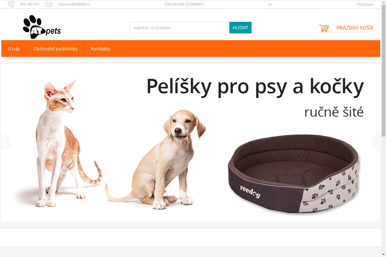Click email luksova@atpets.cz link
Image resolution: width=386 pixels, height=257 pixels.
(x=74, y=4)
